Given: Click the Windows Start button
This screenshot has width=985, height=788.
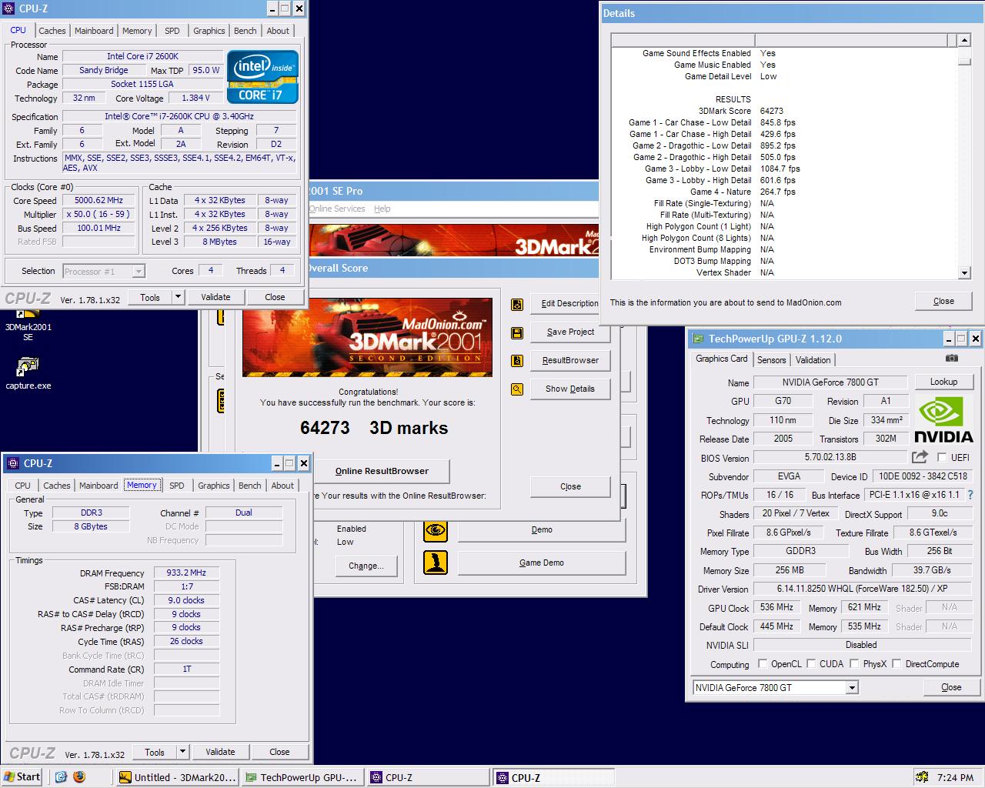Looking at the screenshot, I should (x=22, y=777).
